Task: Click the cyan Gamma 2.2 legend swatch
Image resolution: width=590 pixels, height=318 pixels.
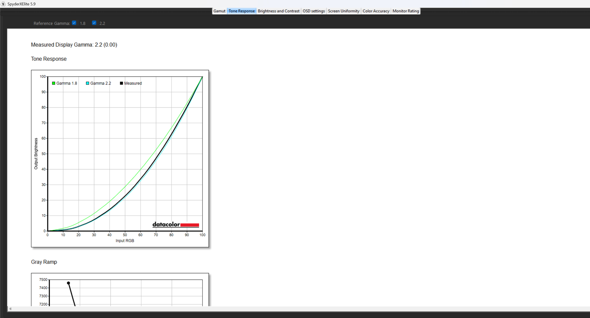Action: pyautogui.click(x=88, y=83)
